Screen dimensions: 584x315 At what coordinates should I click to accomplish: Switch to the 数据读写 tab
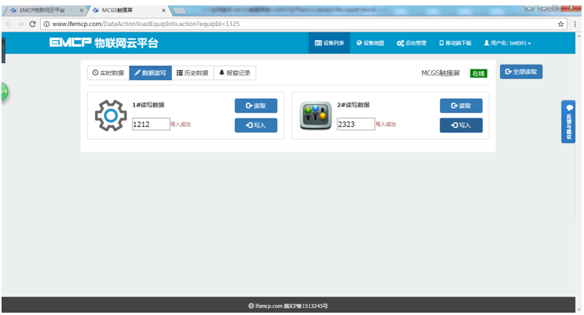click(x=150, y=72)
